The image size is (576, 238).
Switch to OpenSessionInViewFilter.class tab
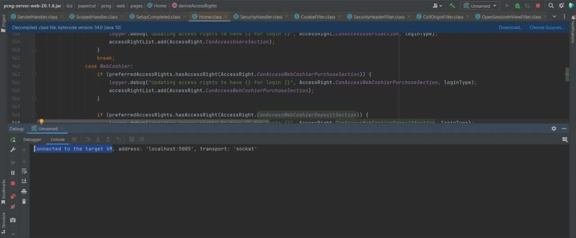(x=511, y=17)
